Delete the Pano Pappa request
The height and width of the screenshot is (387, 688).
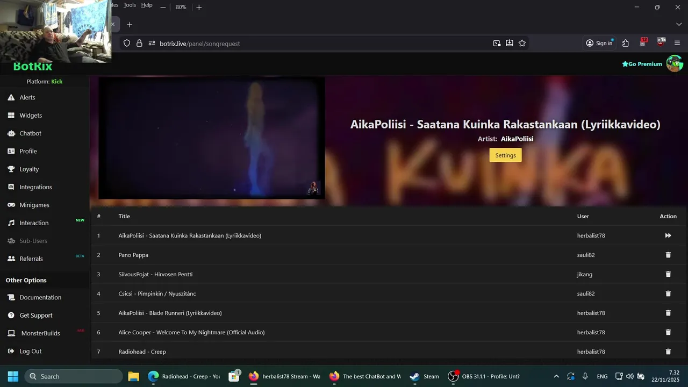tap(668, 255)
